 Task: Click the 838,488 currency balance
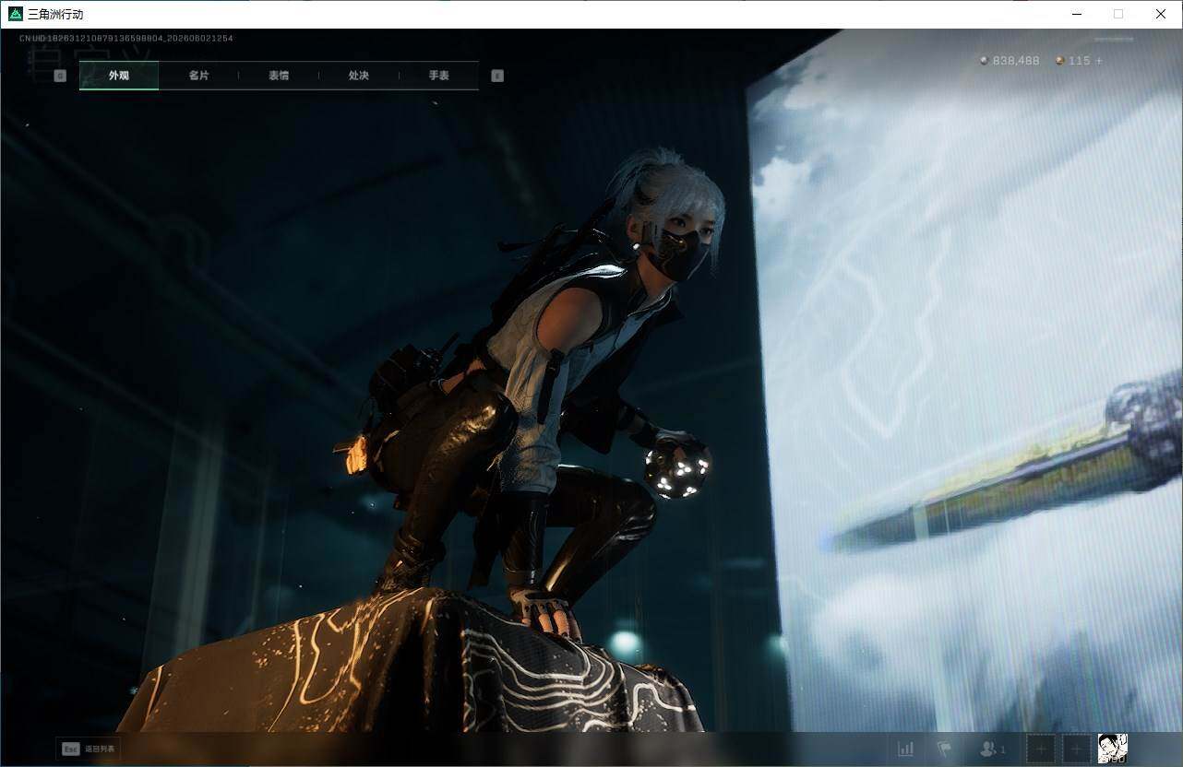[x=1010, y=61]
